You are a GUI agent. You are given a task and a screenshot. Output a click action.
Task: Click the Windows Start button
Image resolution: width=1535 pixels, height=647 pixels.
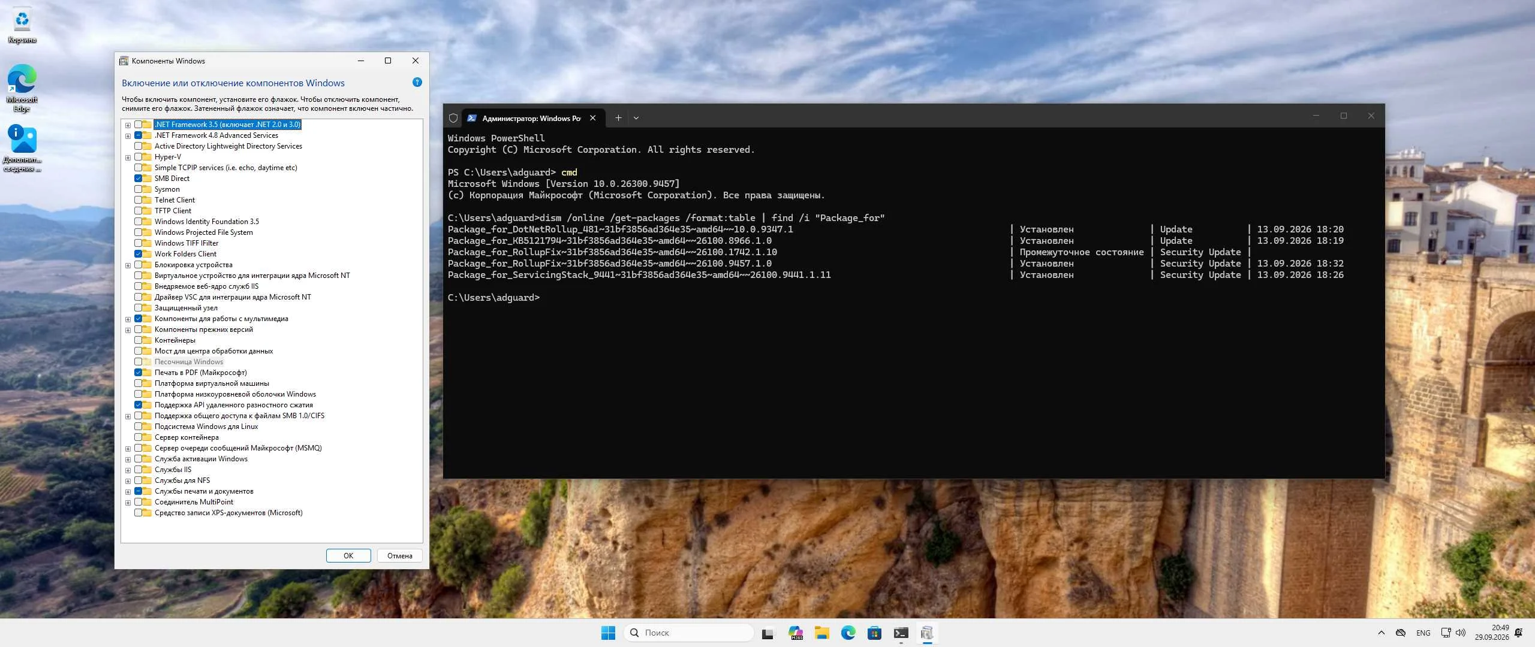608,633
